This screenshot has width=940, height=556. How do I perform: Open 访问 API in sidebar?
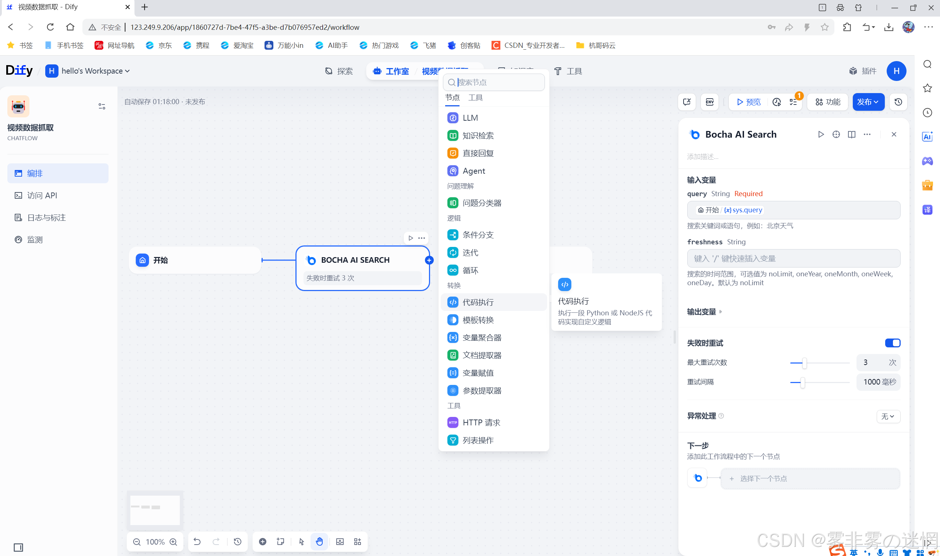[58, 195]
